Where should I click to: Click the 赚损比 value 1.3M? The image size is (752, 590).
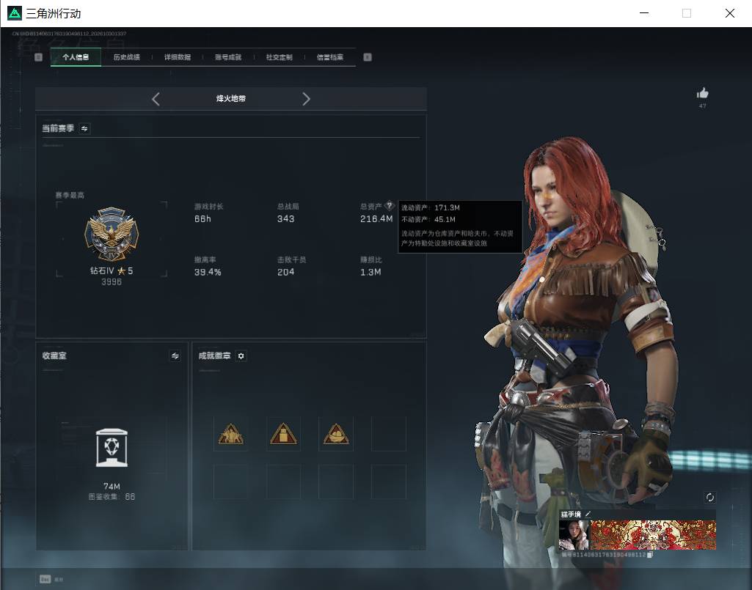point(370,272)
